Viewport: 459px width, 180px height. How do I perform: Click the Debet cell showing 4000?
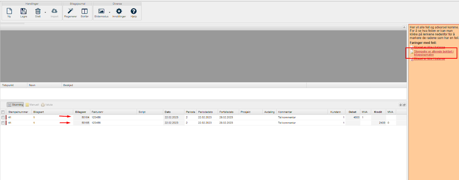tap(353, 118)
